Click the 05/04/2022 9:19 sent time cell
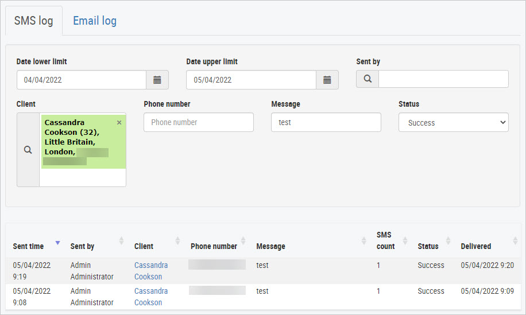The width and height of the screenshot is (526, 315). 32,271
